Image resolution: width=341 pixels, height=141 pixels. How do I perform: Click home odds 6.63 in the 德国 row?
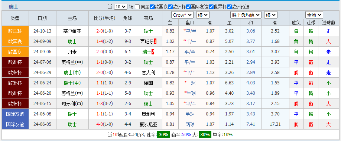click(x=230, y=83)
